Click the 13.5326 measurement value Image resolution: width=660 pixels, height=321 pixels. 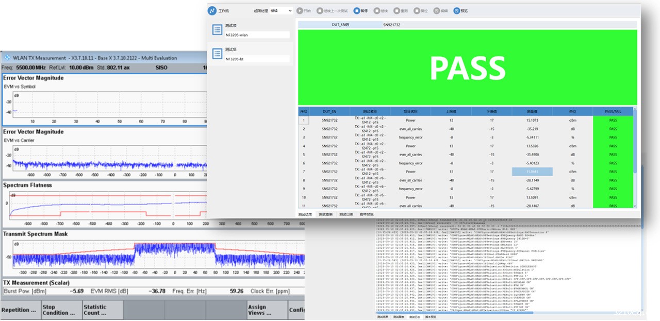click(x=532, y=146)
